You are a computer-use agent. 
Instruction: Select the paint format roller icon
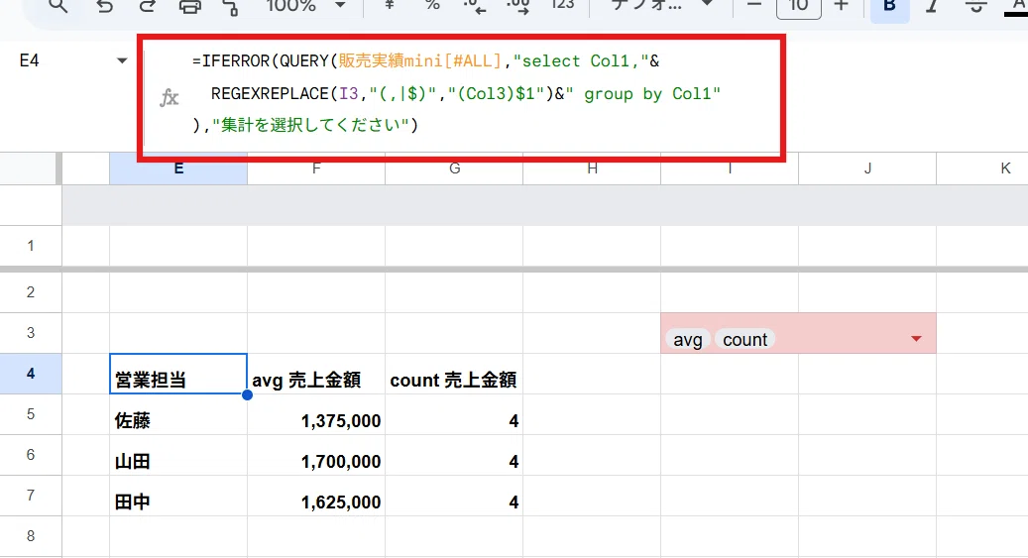coord(230,7)
